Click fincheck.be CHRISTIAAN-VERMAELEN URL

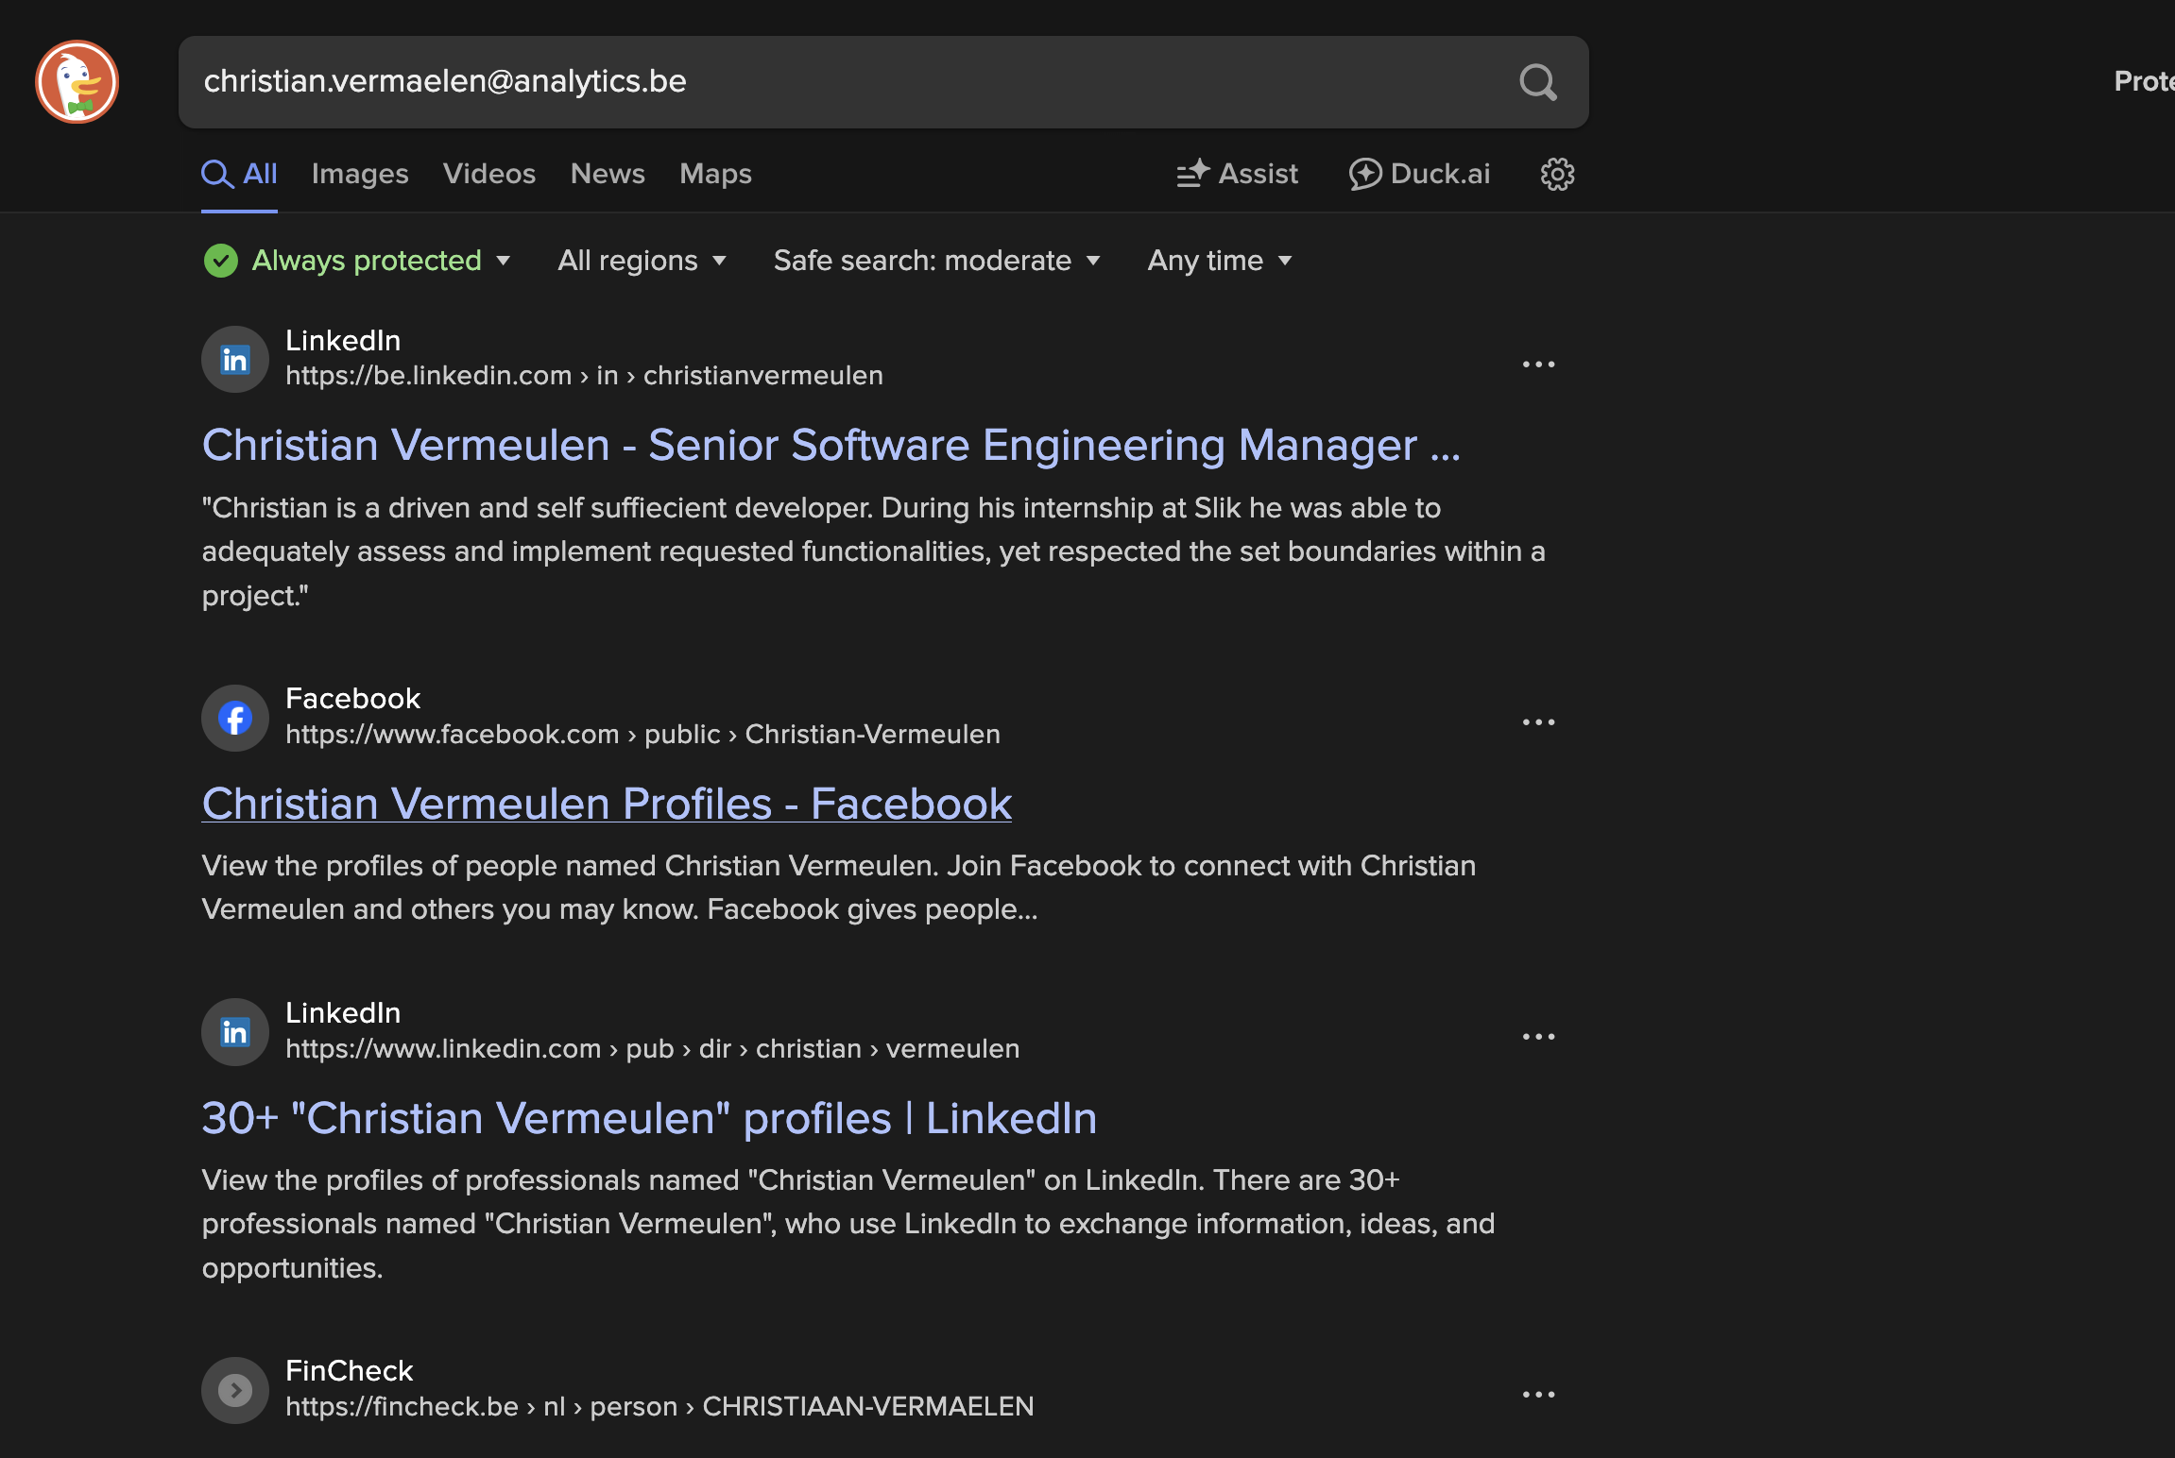pyautogui.click(x=659, y=1407)
